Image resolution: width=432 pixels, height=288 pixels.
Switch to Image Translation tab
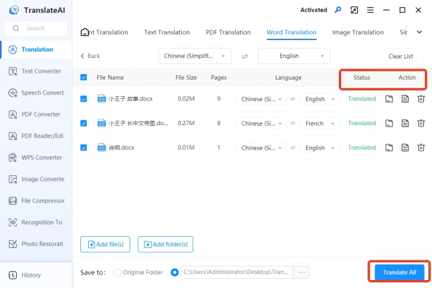(x=358, y=32)
